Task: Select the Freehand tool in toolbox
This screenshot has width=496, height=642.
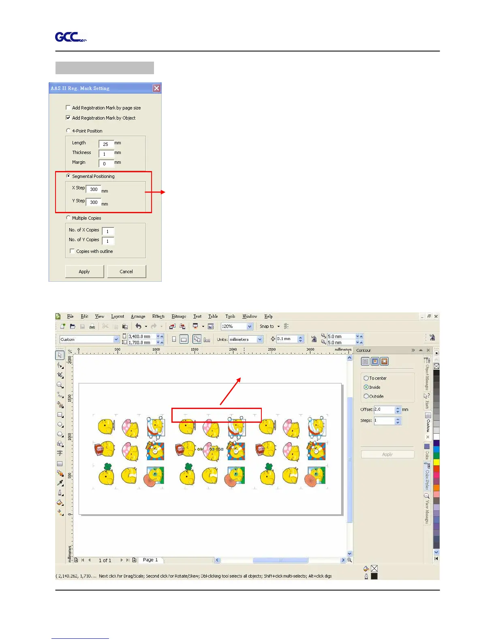Action: (x=60, y=395)
